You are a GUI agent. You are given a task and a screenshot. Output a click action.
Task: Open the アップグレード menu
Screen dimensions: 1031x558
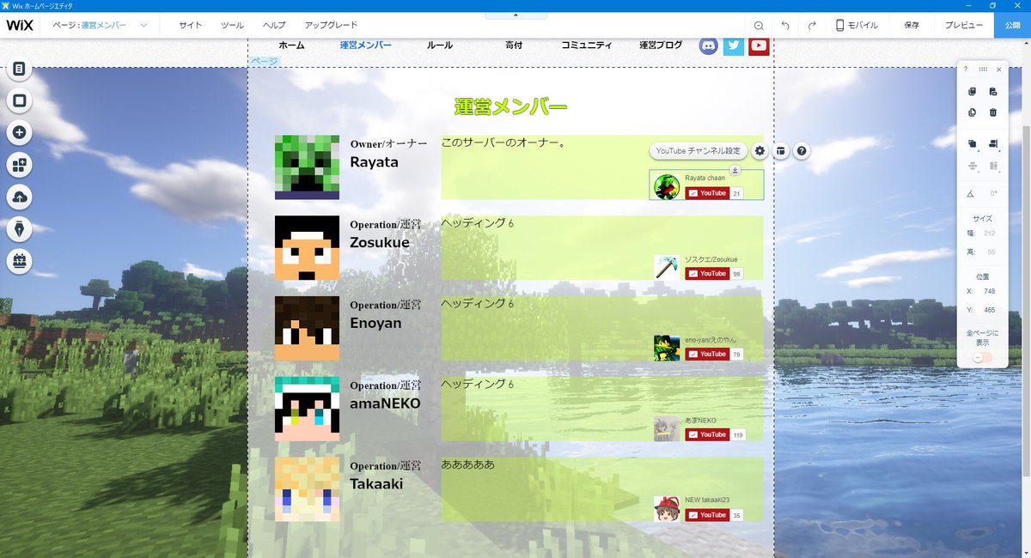(331, 26)
